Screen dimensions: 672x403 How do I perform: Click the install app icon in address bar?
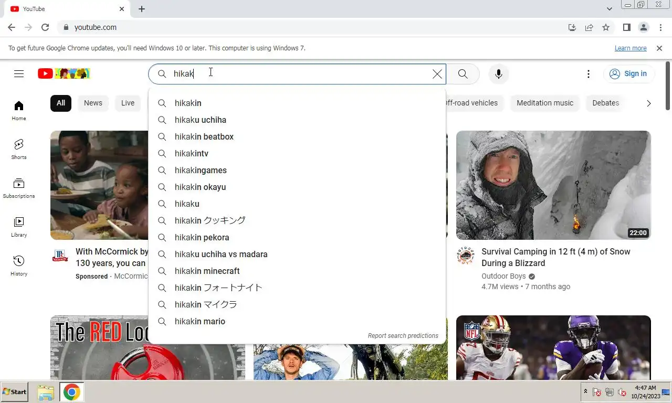(572, 27)
